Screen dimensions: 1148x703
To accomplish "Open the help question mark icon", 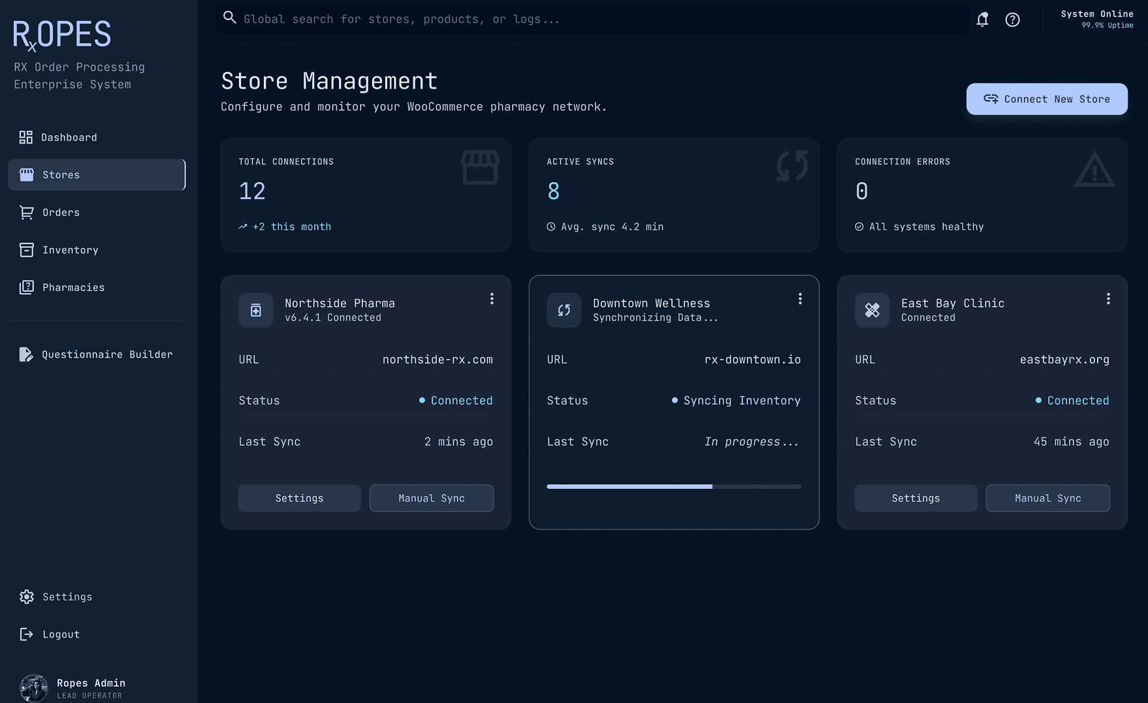I will [1012, 20].
